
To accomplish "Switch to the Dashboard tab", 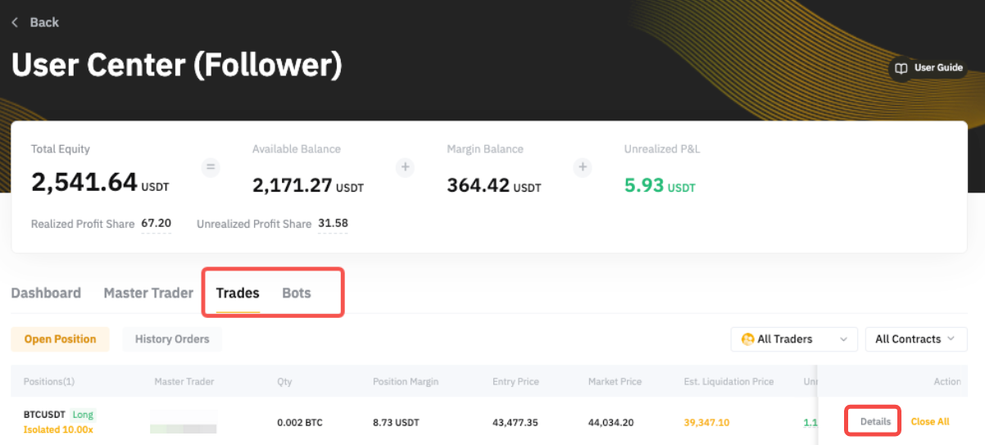I will (x=46, y=293).
